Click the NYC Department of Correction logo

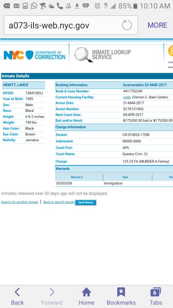[x=35, y=55]
